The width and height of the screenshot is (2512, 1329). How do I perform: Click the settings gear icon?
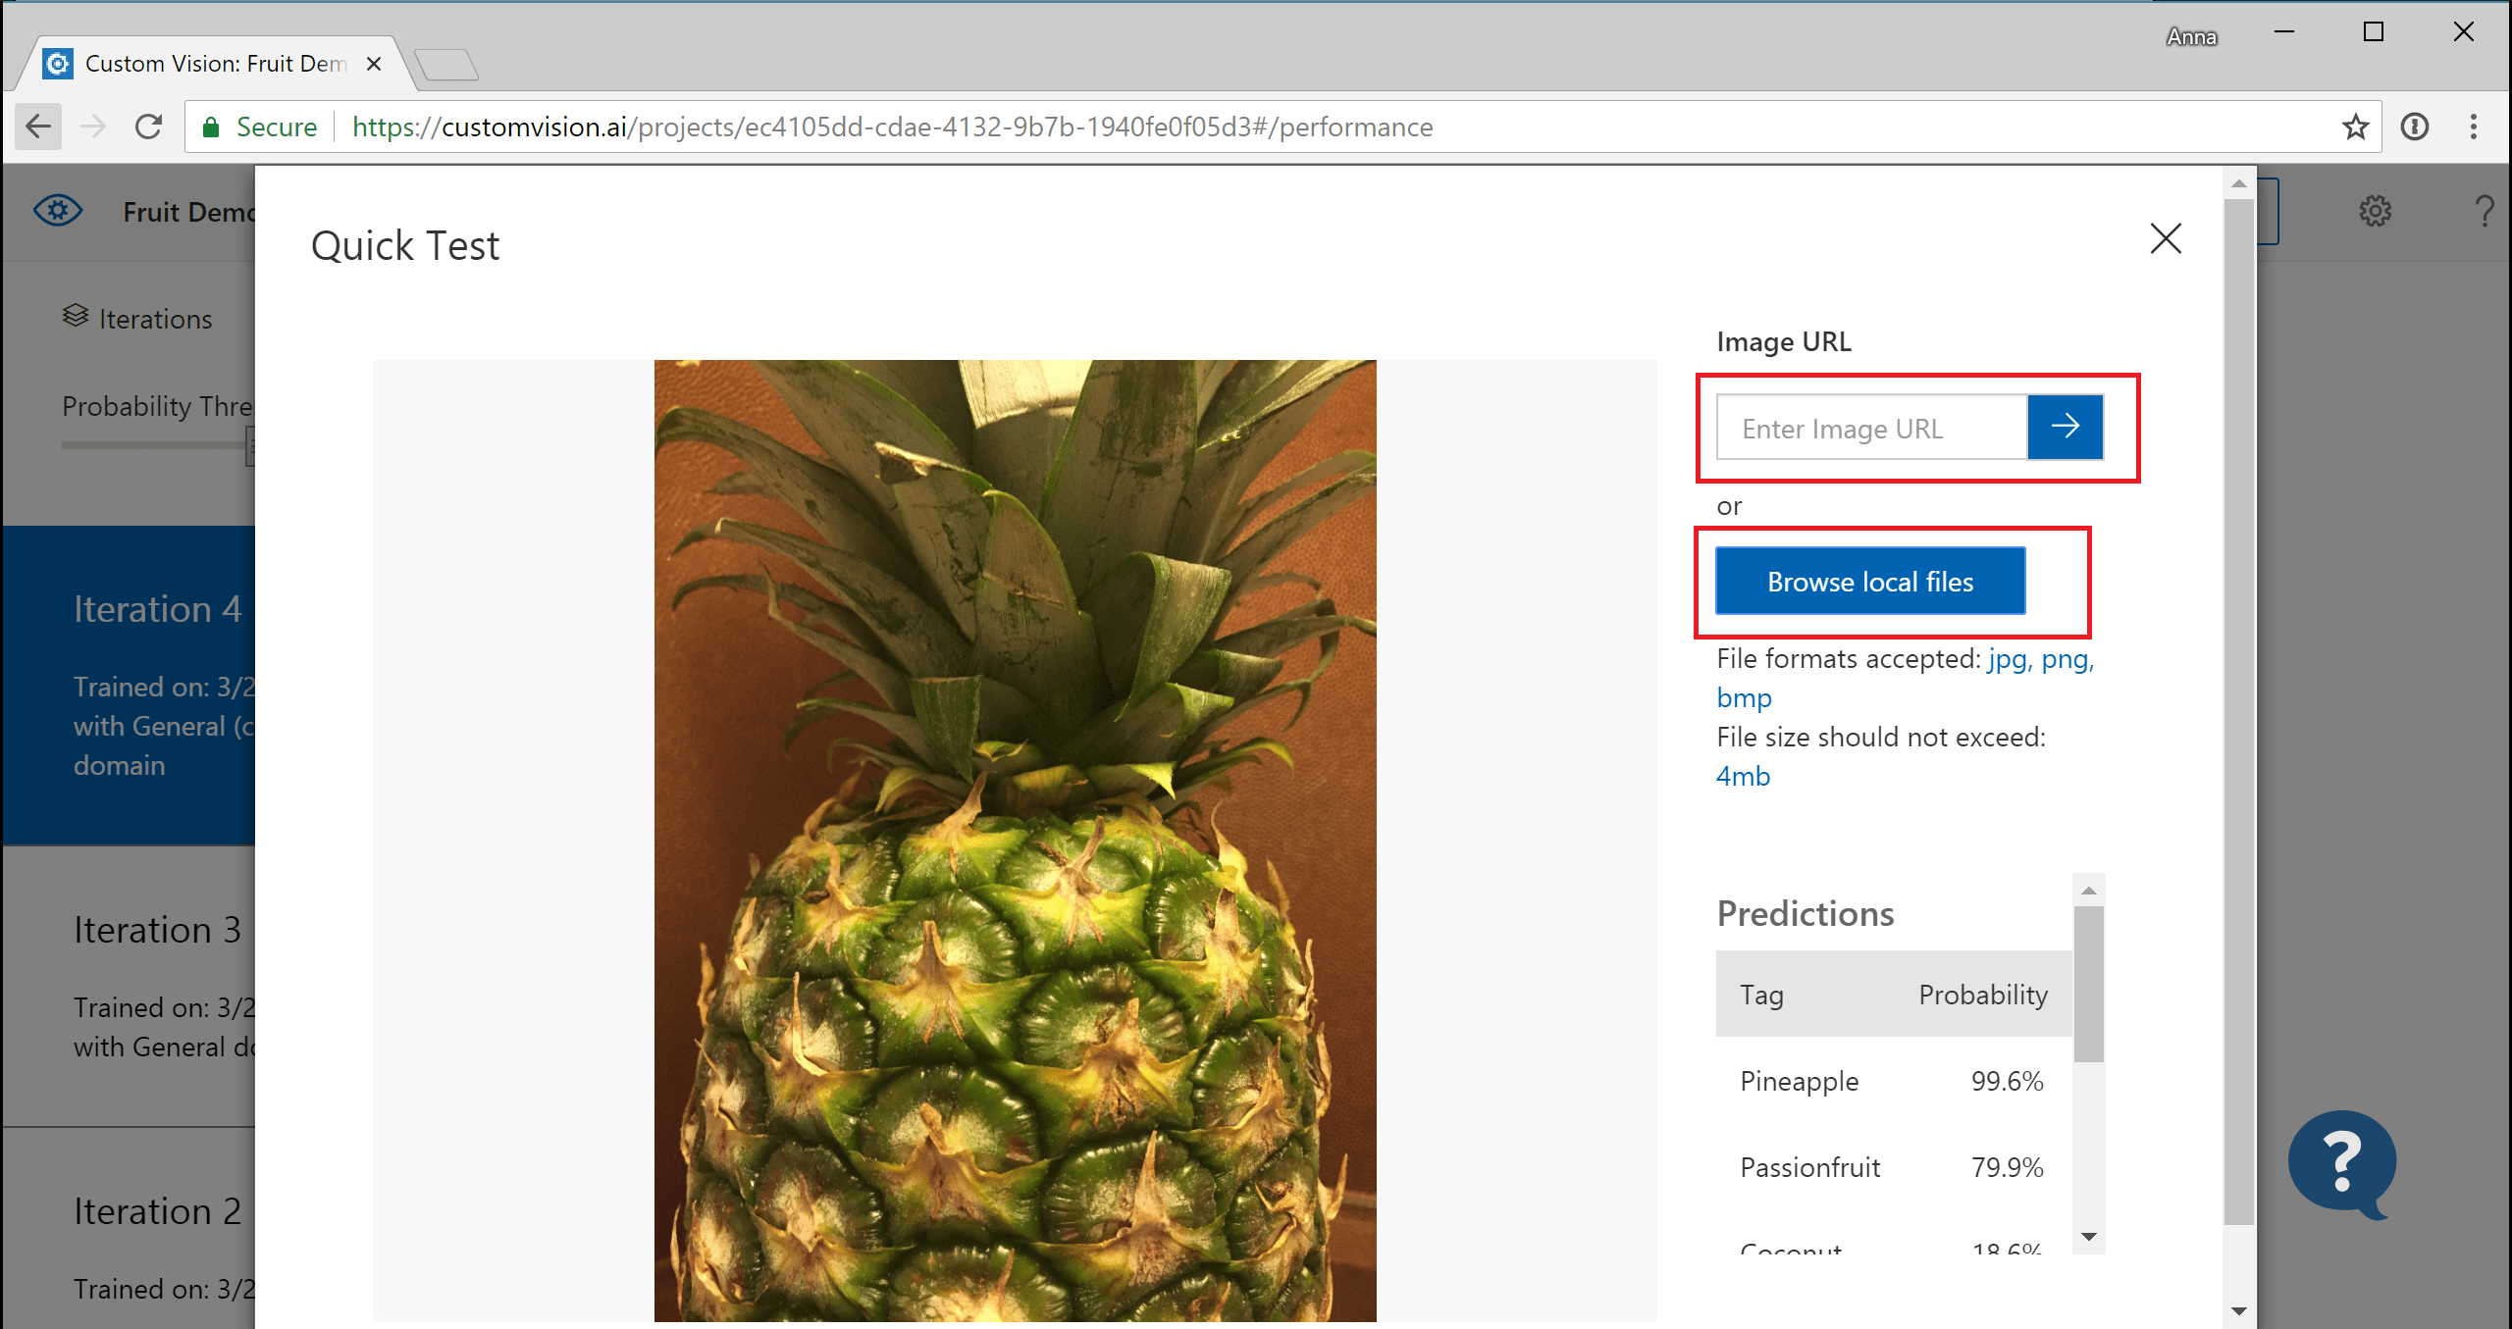click(2373, 211)
